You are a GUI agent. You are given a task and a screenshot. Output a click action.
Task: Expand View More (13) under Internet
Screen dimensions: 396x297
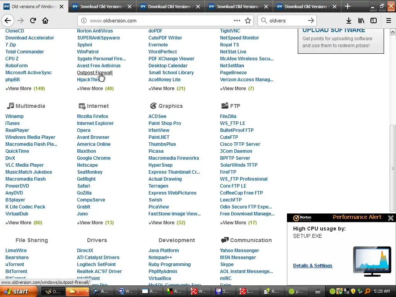95,222
